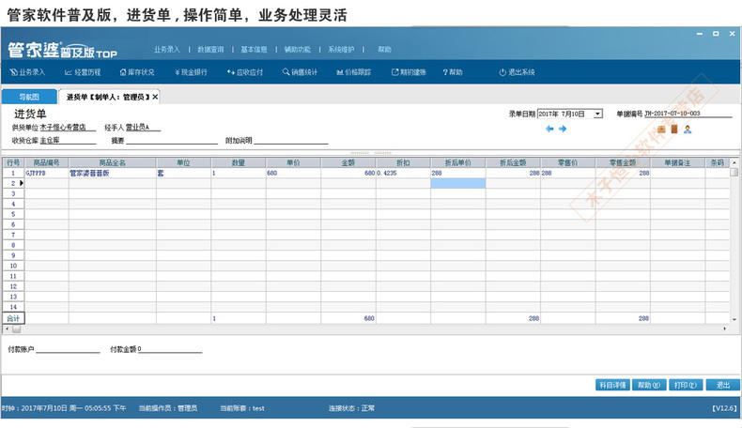Switch to the 导航图 tab
Viewport: 742px width, 428px height.
click(29, 97)
